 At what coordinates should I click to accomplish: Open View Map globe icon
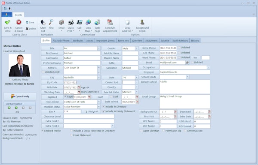[x=88, y=22]
